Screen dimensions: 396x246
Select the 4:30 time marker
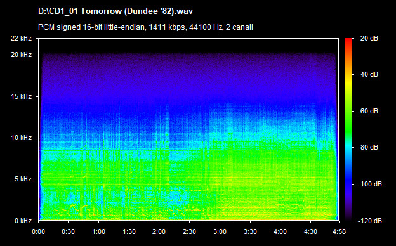pyautogui.click(x=310, y=231)
